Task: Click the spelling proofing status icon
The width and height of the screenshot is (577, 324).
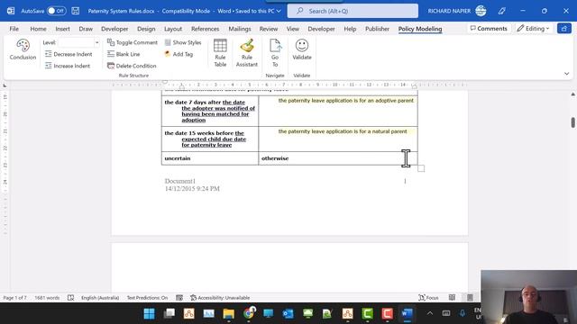Action: (x=70, y=298)
